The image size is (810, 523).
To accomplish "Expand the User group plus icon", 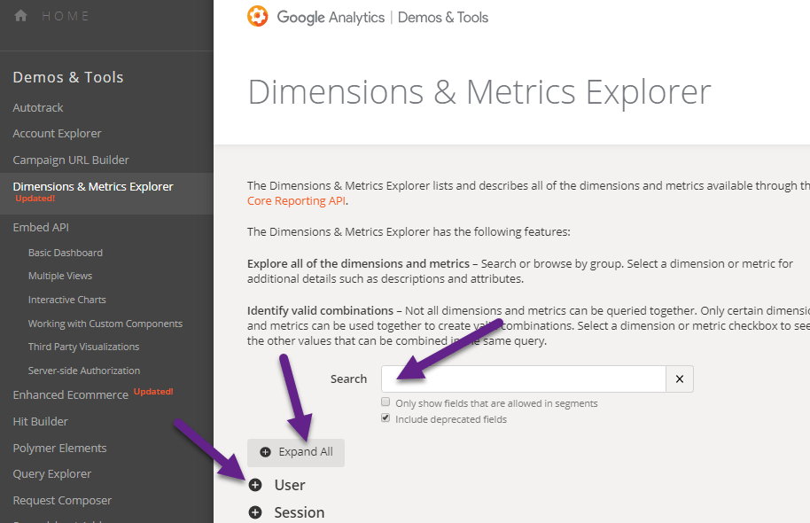I will pos(255,485).
